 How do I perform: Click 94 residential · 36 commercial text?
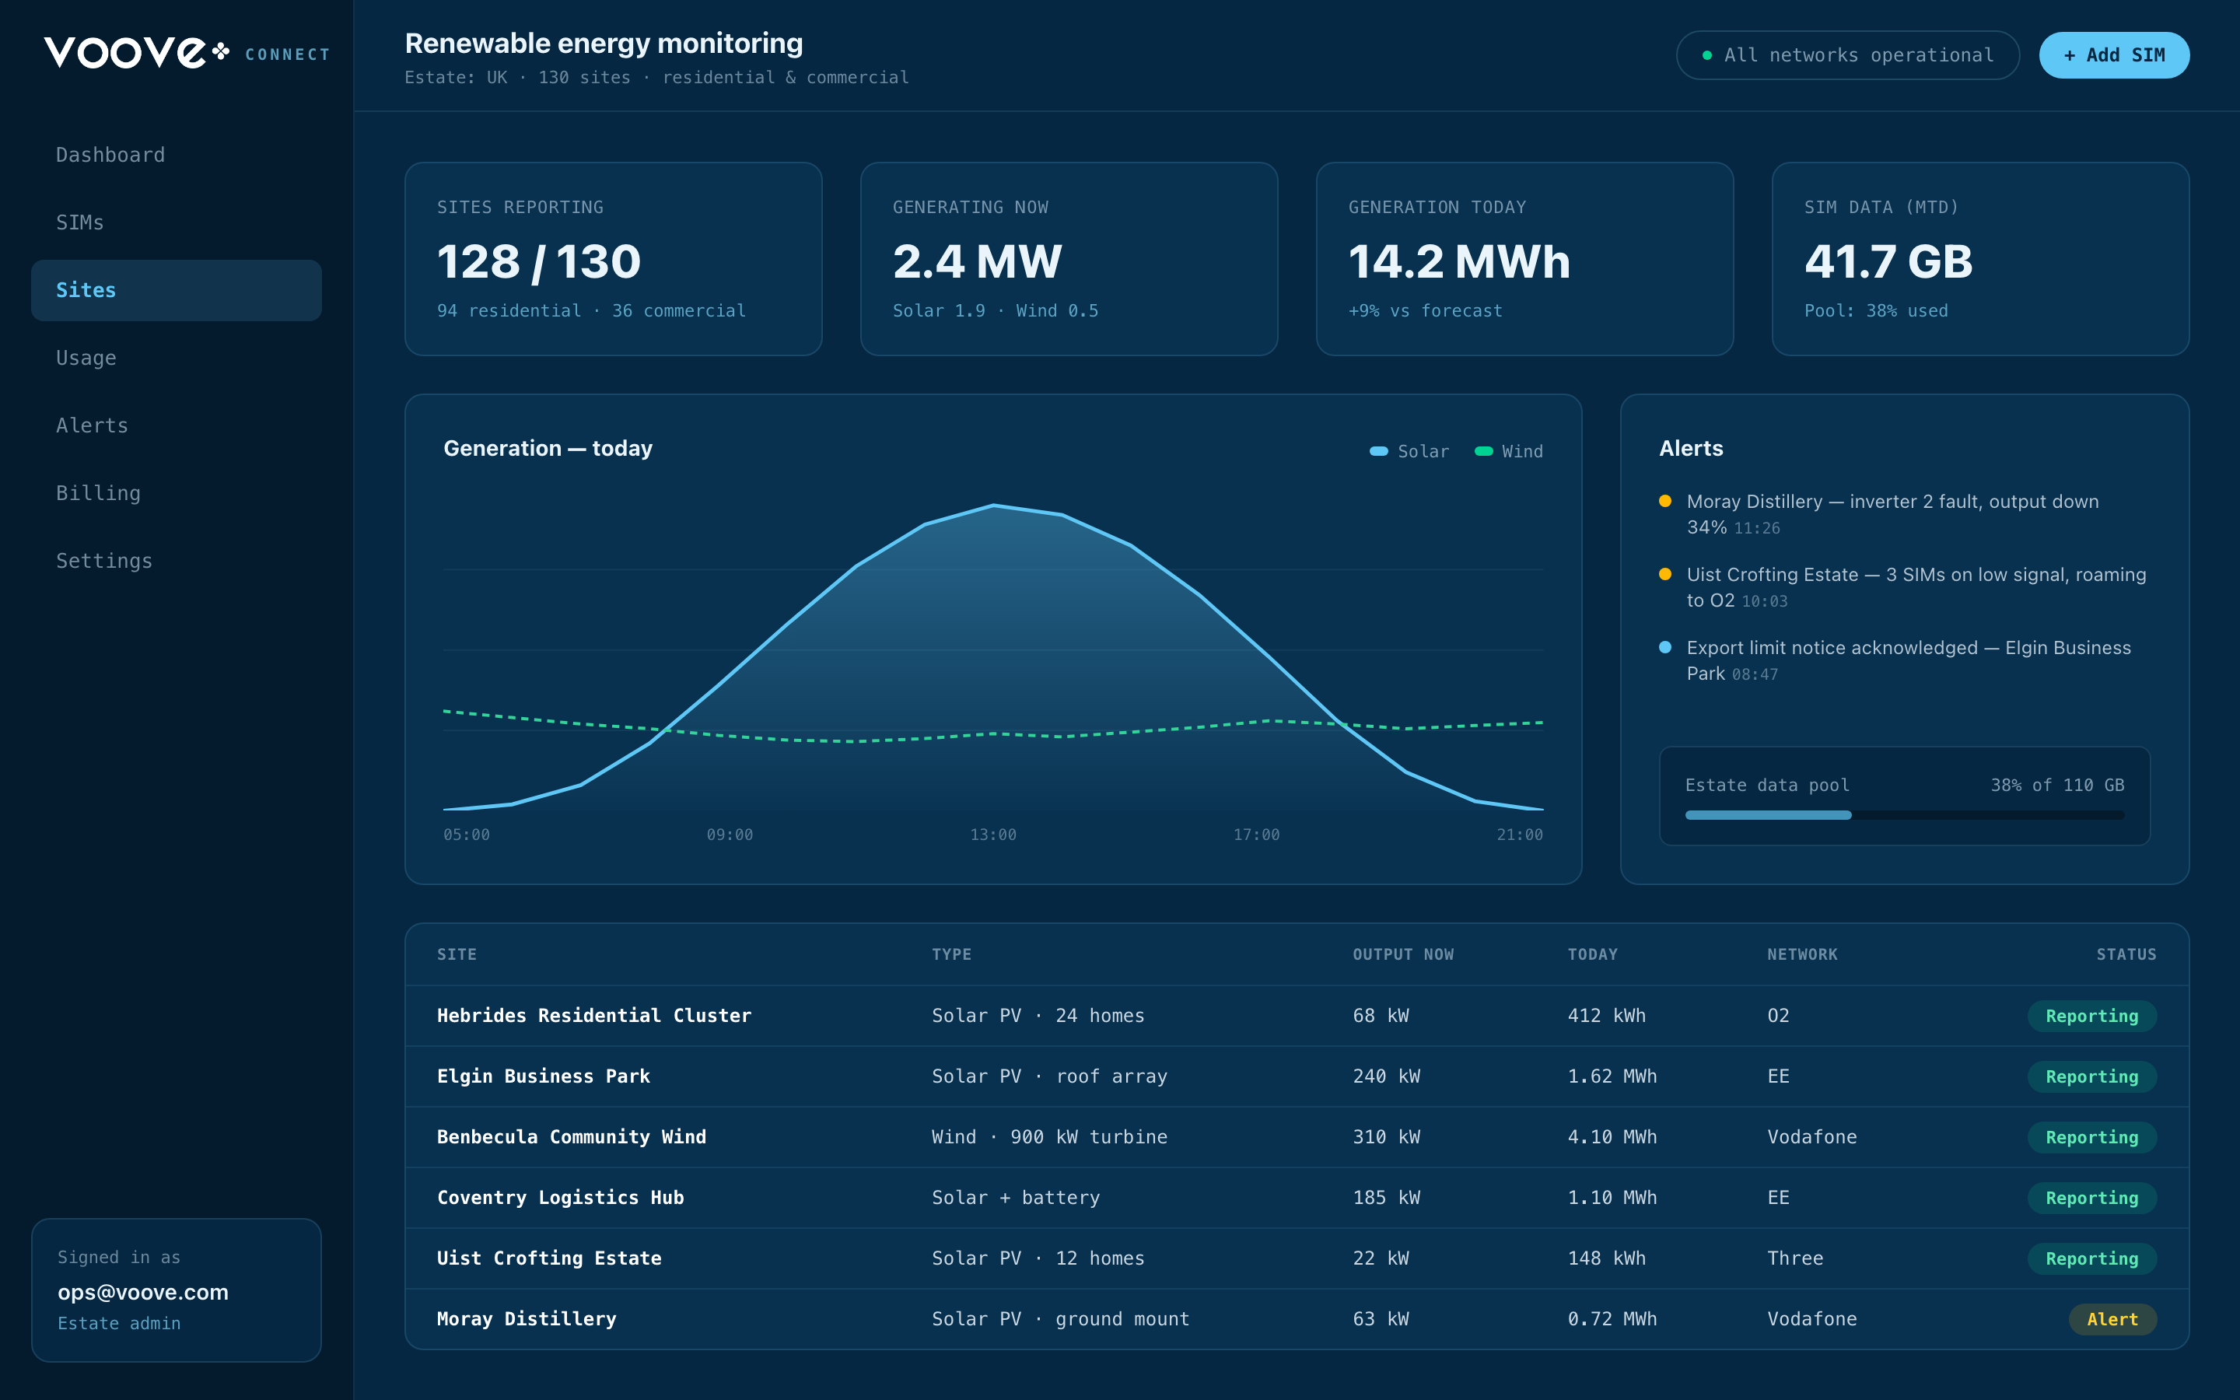590,311
